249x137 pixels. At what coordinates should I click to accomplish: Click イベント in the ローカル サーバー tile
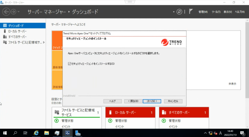tap(120, 127)
